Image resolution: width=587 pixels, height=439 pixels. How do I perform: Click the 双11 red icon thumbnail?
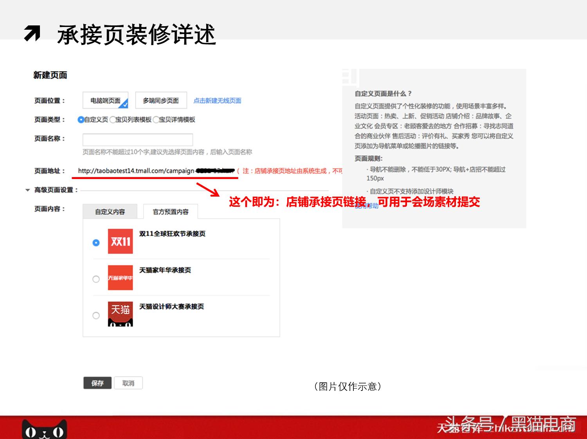coord(120,241)
